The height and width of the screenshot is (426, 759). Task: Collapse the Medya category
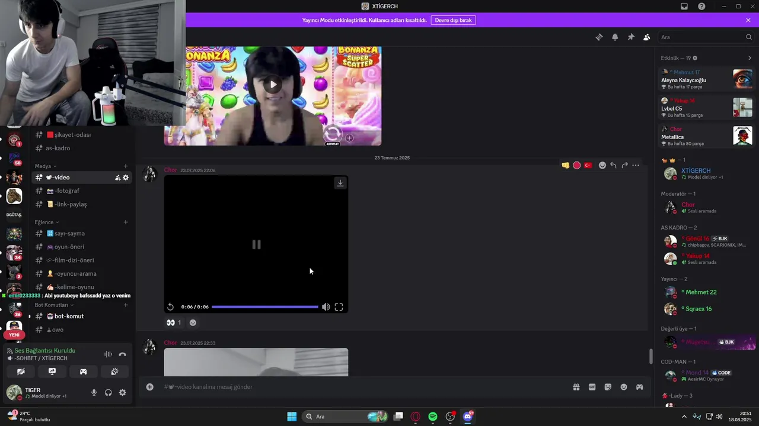tap(46, 166)
